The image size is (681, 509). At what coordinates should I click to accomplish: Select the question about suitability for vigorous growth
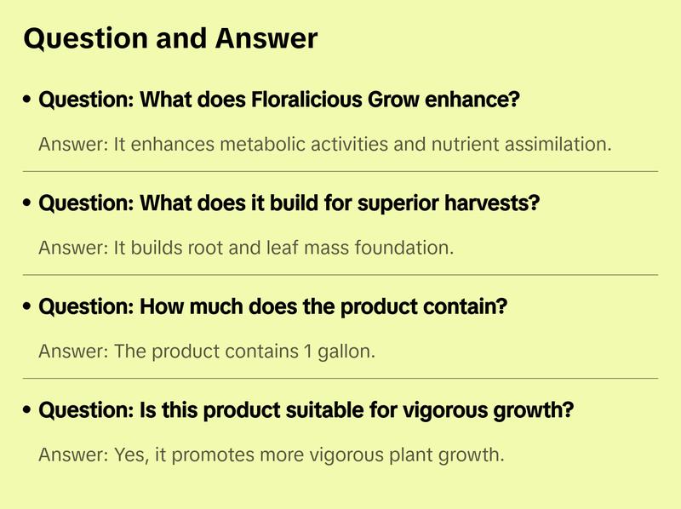tap(306, 411)
